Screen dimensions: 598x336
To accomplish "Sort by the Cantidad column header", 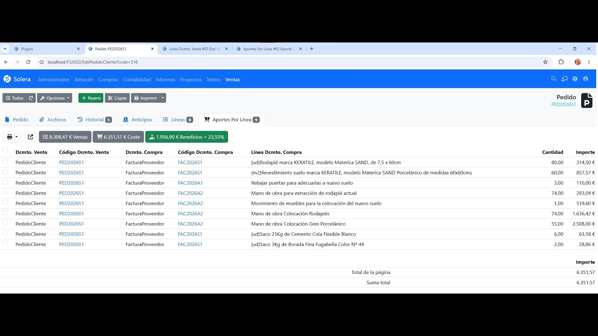I will coord(553,152).
